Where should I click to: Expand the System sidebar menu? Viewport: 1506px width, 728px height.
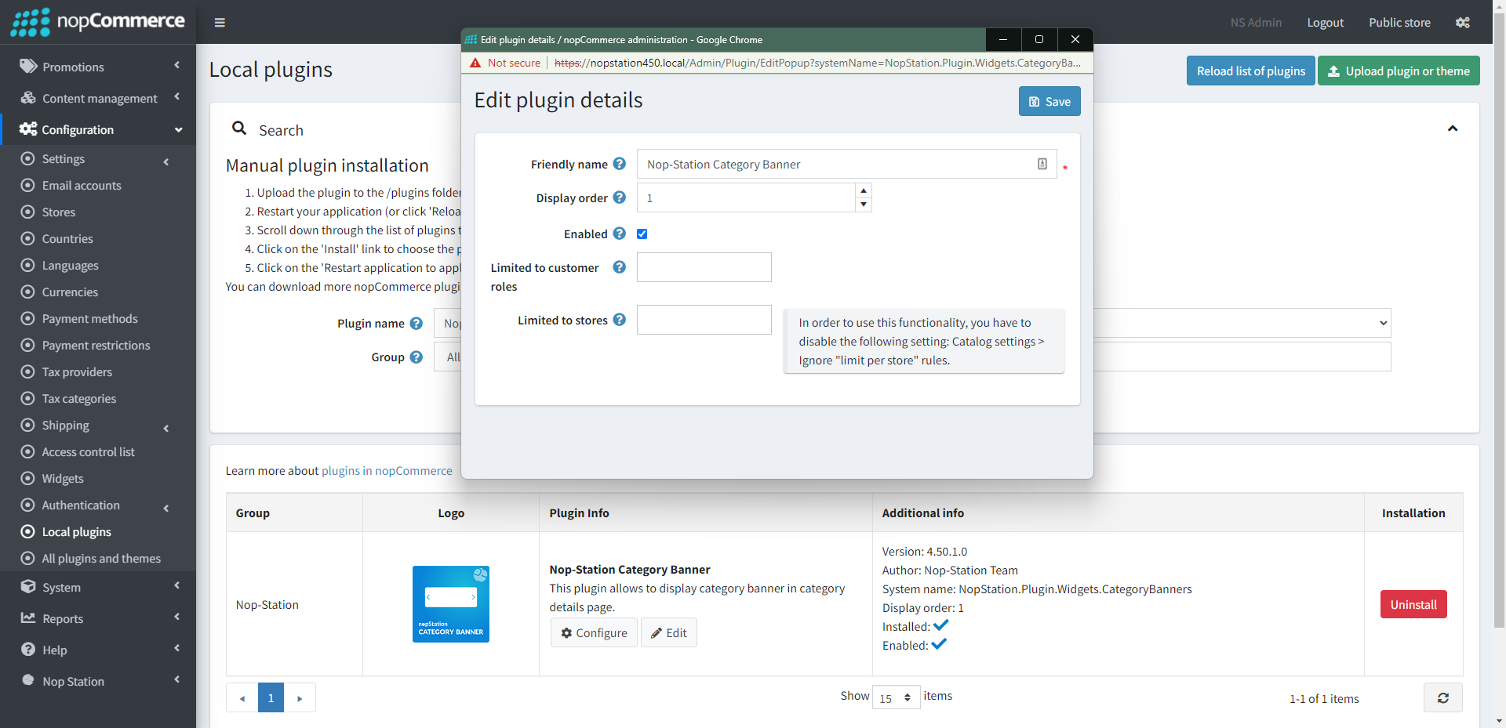point(98,587)
